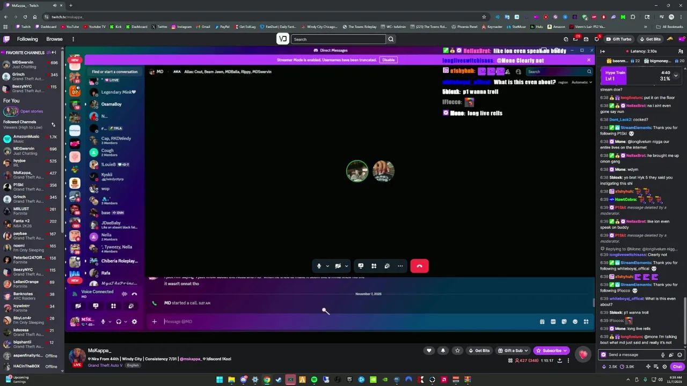Toggle the stream notification bell

(443, 351)
